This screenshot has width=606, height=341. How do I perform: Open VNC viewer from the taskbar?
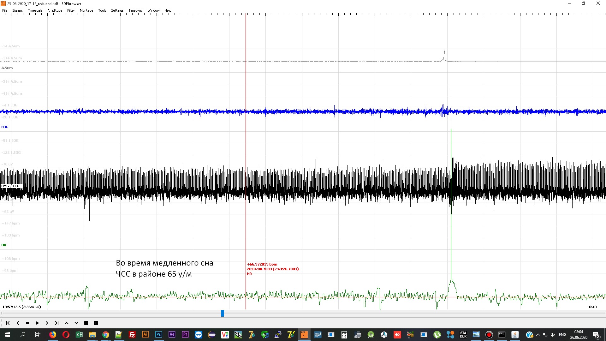225,335
